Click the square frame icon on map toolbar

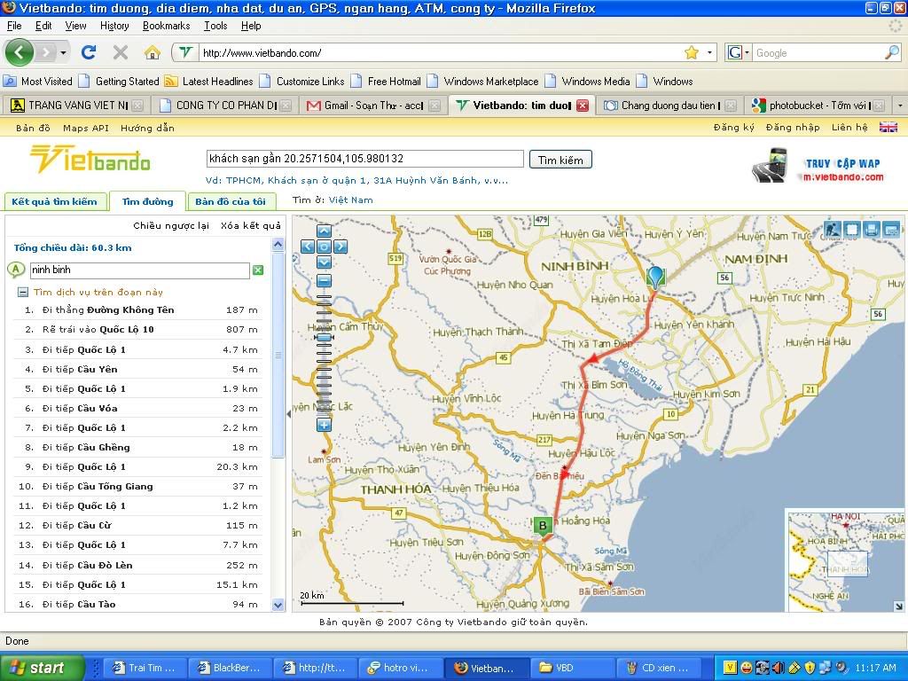[852, 230]
